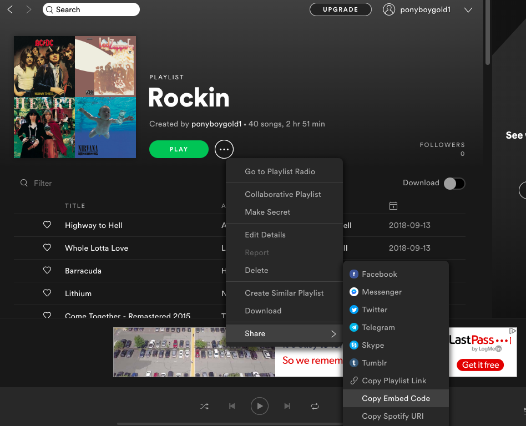Image resolution: width=526 pixels, height=426 pixels.
Task: Click the Rockin playlist cover collage
Action: coord(75,97)
